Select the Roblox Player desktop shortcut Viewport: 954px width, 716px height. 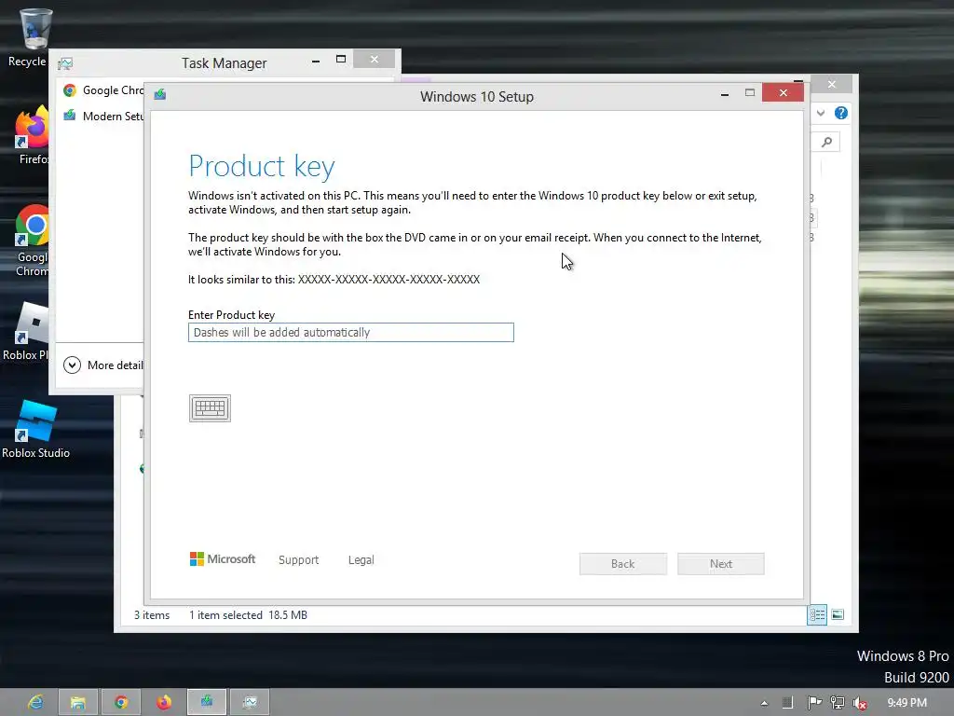(x=27, y=332)
